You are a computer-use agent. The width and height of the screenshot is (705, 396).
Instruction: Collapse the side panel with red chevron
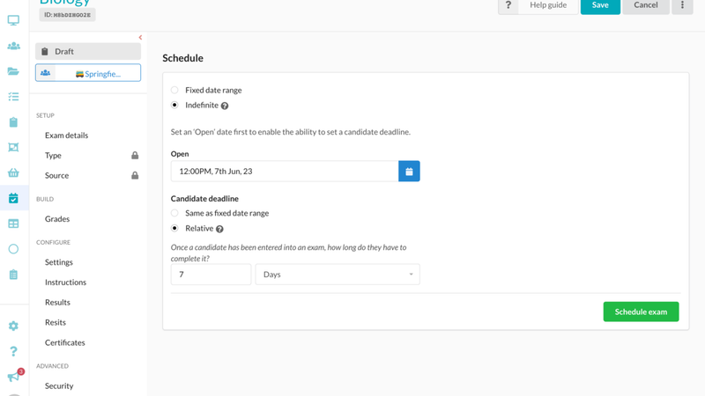pyautogui.click(x=140, y=37)
